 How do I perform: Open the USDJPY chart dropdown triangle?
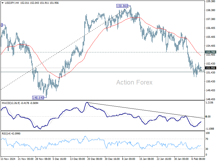[x=3, y=3]
